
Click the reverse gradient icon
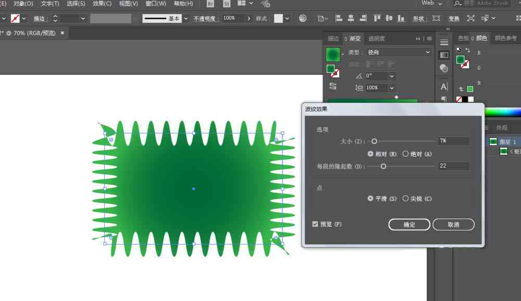[x=332, y=86]
